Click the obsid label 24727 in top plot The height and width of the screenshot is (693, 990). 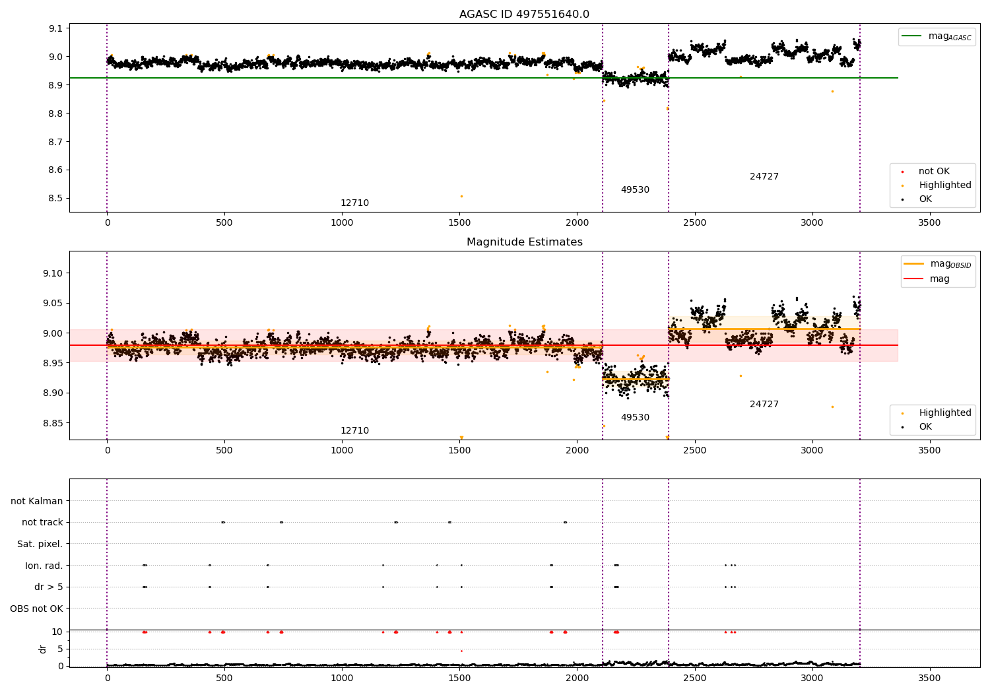click(764, 177)
